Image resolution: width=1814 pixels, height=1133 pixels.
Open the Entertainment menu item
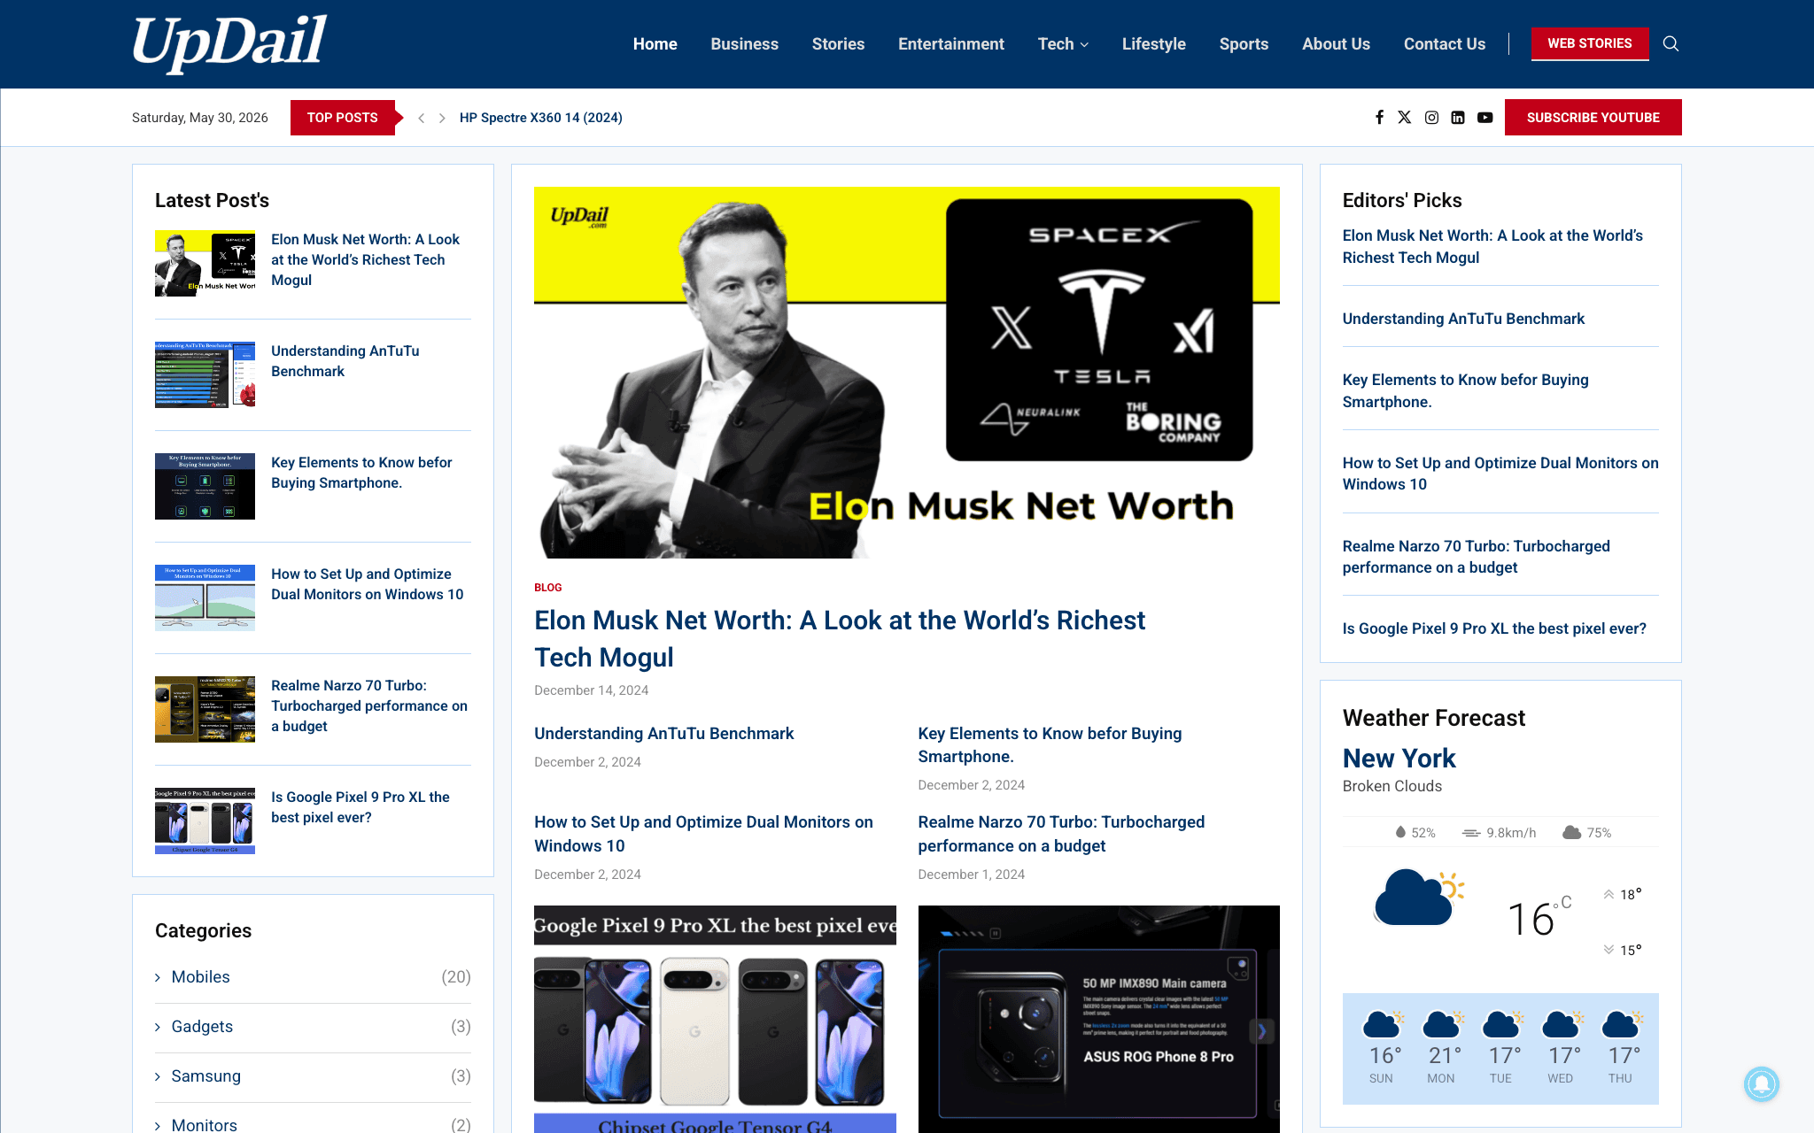point(951,43)
